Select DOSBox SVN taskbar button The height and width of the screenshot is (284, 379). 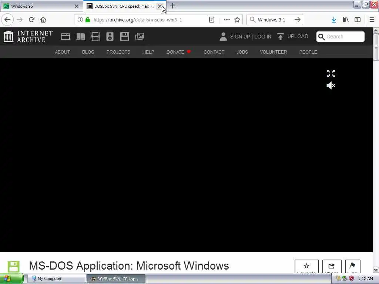pyautogui.click(x=116, y=279)
